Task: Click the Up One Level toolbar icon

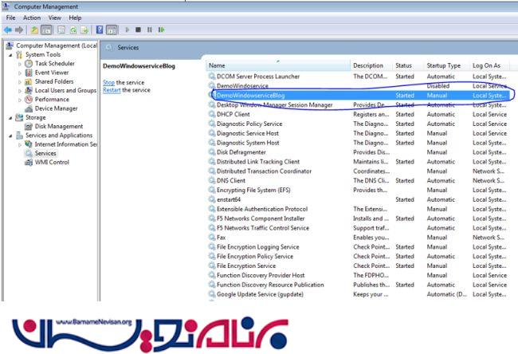Action: (x=36, y=29)
